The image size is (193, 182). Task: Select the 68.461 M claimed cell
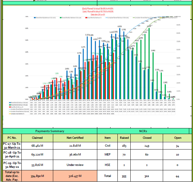point(37,146)
